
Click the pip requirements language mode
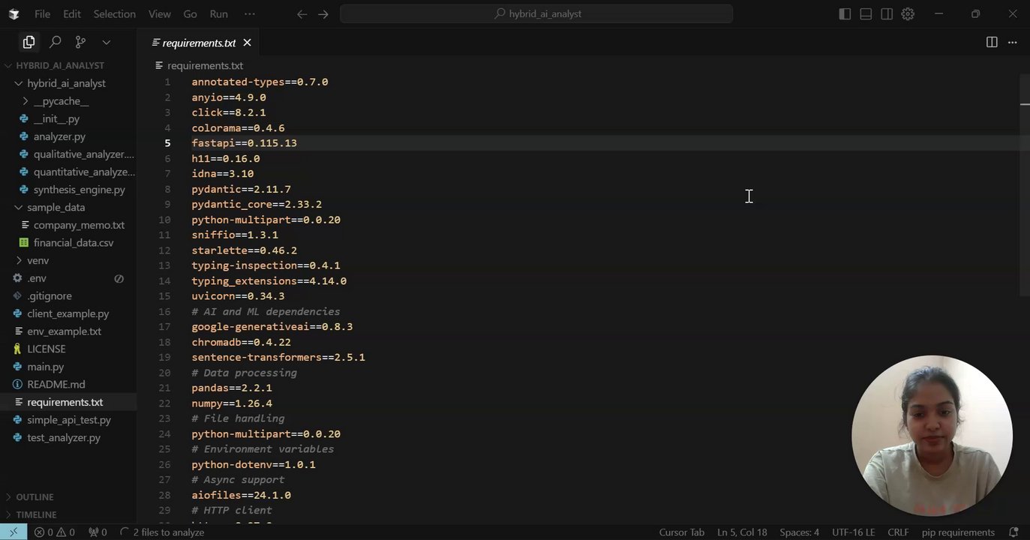click(x=958, y=532)
